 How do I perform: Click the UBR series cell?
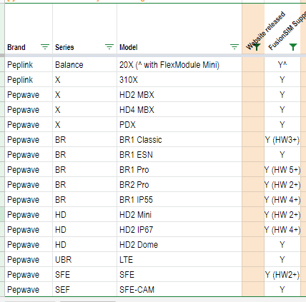point(85,260)
